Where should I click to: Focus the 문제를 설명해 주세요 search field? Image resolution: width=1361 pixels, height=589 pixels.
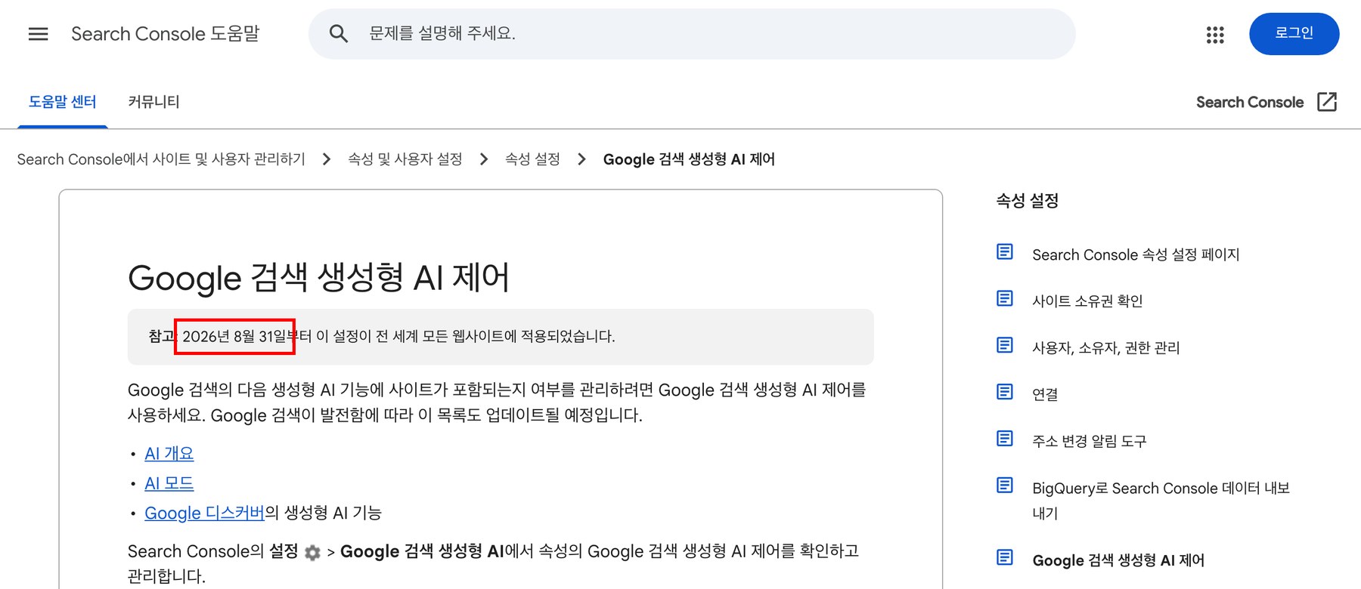coord(692,34)
